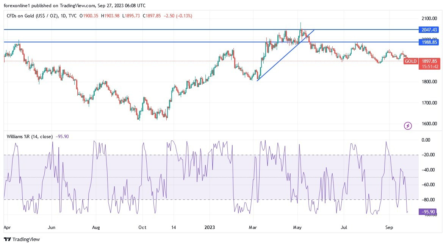Image resolution: width=446 pixels, height=246 pixels.
Task: Click the lightning bolt instant trading icon
Action: tap(408, 126)
